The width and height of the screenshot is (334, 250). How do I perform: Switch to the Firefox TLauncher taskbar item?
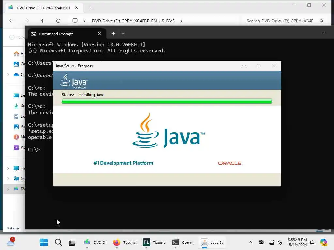point(125,242)
